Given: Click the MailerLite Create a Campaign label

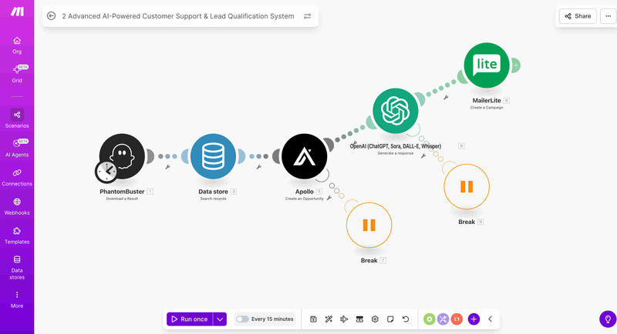Looking at the screenshot, I should coord(487,108).
